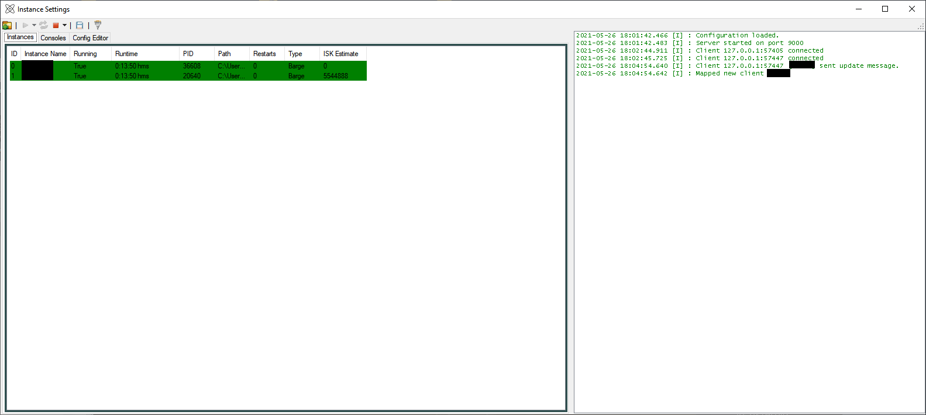The width and height of the screenshot is (926, 415).
Task: Click the restart arrows icon in toolbar
Action: coord(43,25)
